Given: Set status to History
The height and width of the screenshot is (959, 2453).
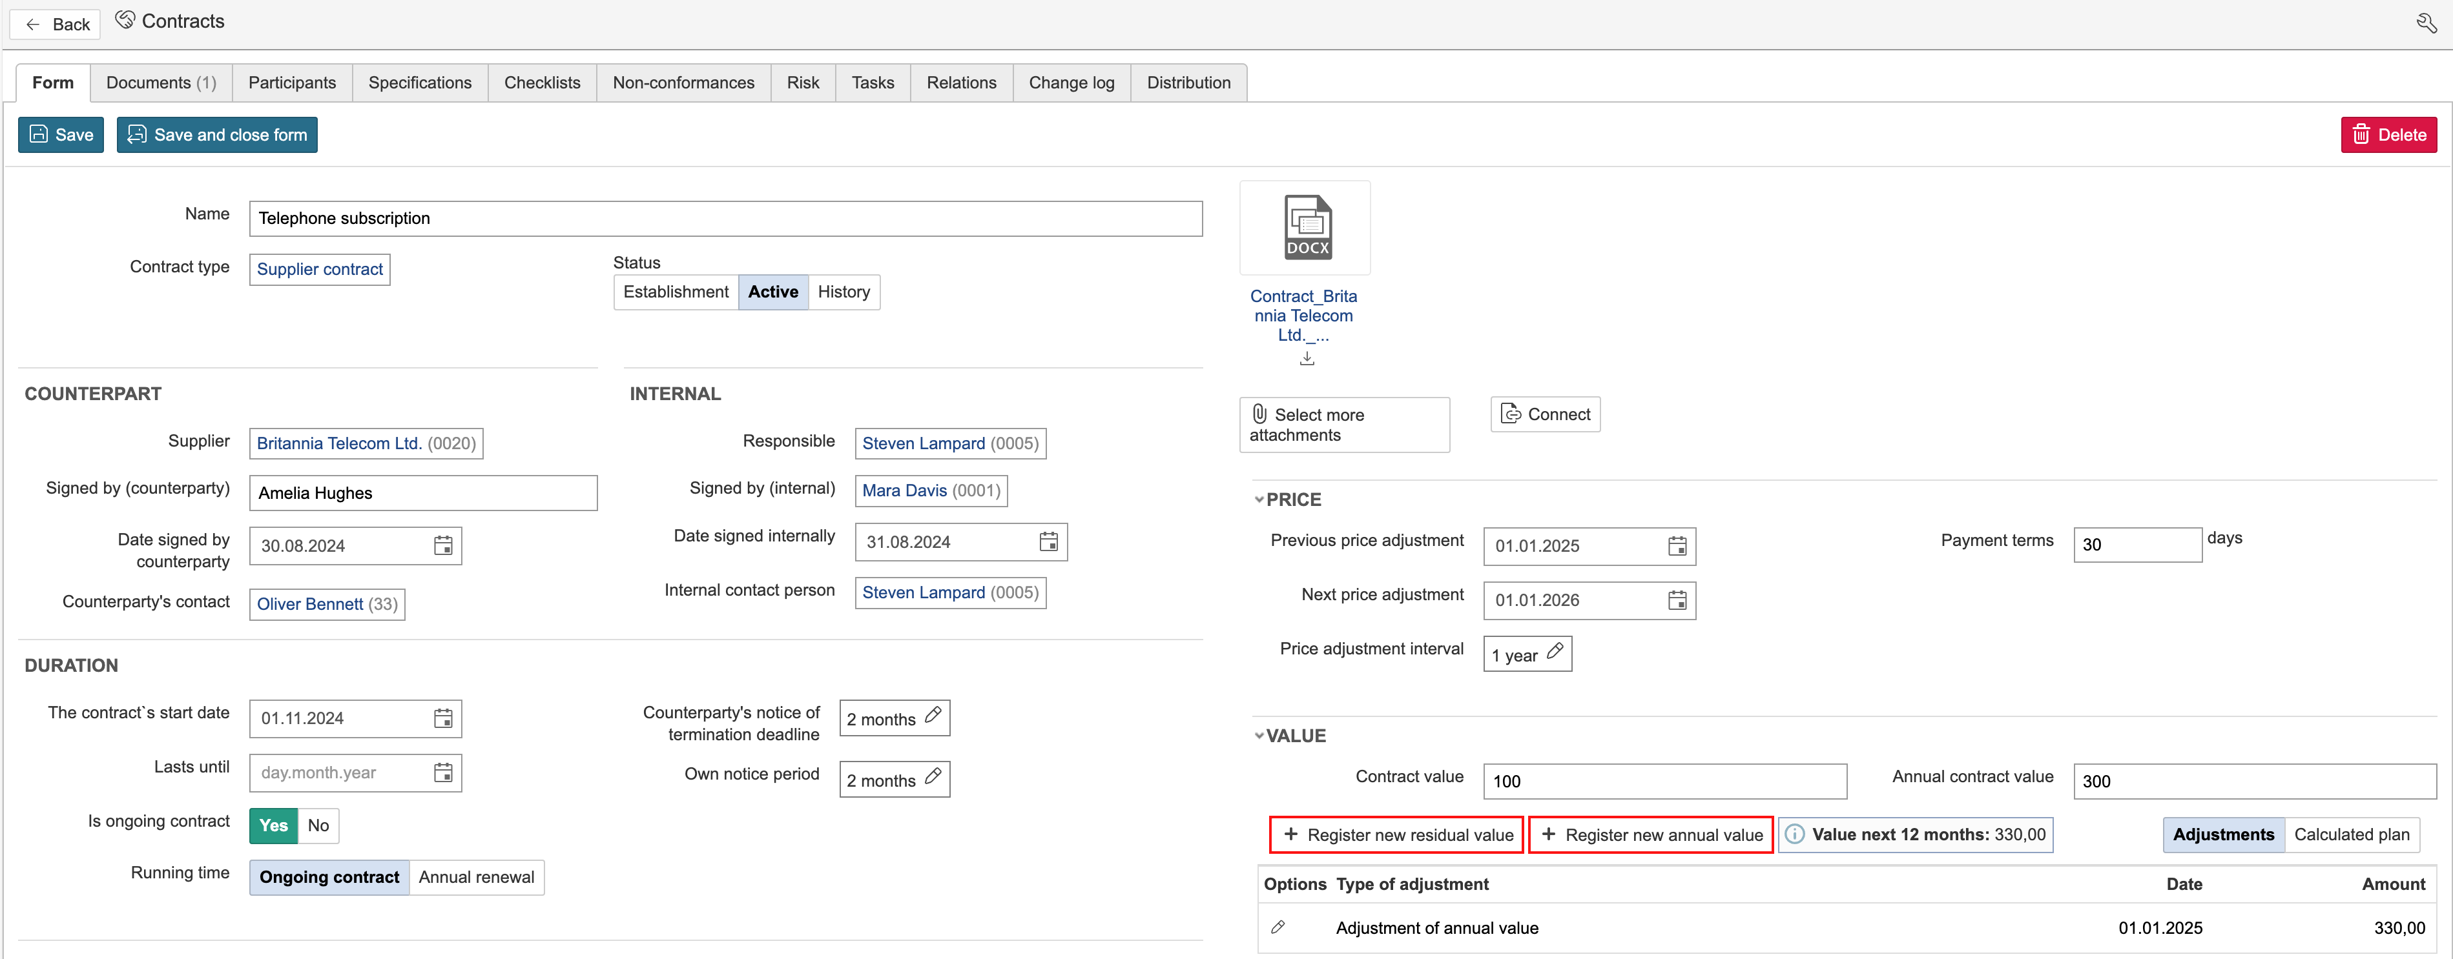Looking at the screenshot, I should pos(844,292).
